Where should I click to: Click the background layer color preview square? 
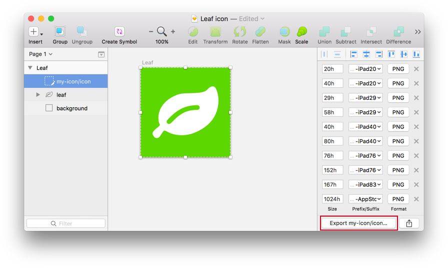click(x=49, y=108)
